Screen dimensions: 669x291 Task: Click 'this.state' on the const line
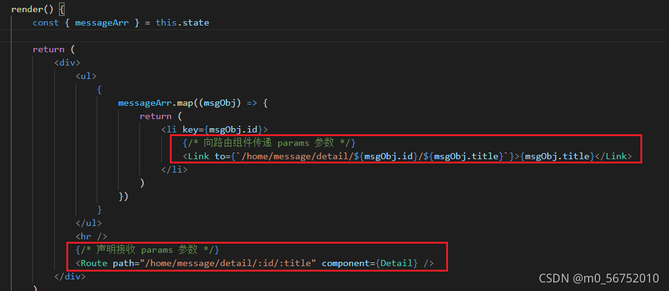click(x=182, y=22)
